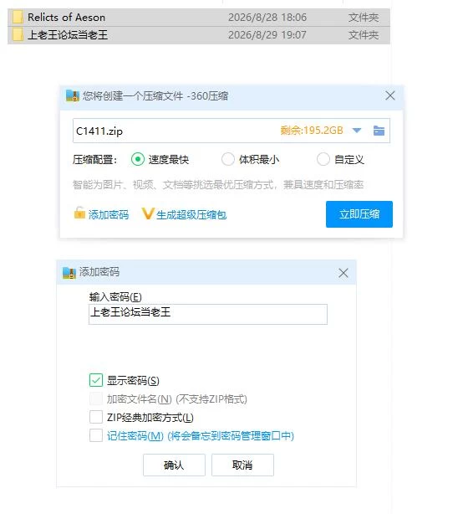Click 取消 to cancel password
The image size is (458, 514).
click(242, 465)
